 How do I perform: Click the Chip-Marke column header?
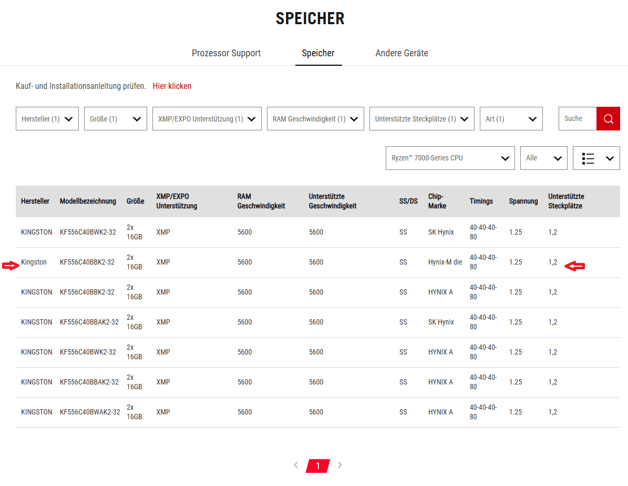[437, 201]
